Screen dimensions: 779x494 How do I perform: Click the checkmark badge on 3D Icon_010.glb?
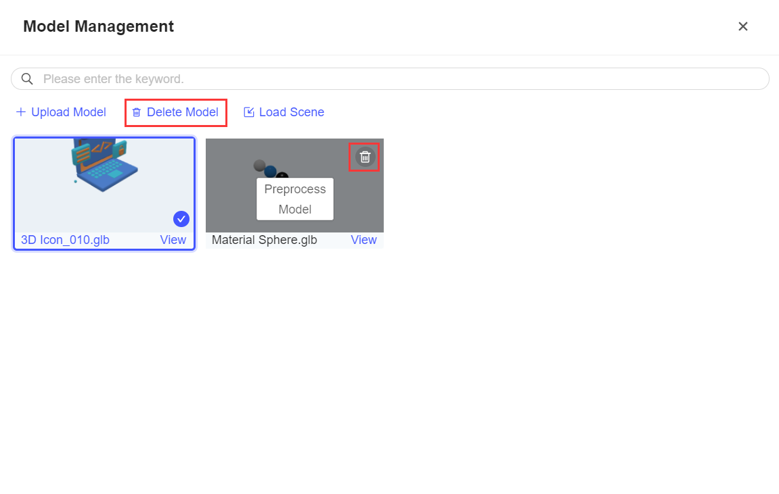(181, 218)
